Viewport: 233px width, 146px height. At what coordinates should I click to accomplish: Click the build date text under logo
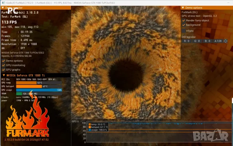[x=27, y=139]
